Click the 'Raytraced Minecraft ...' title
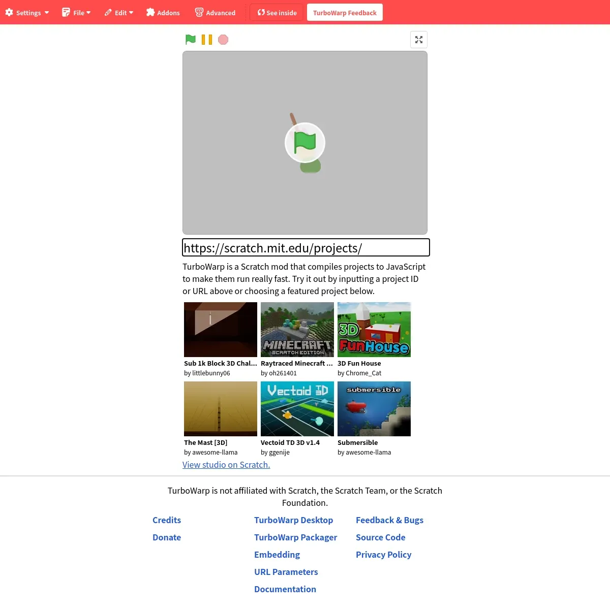The image size is (610, 610). click(x=297, y=363)
